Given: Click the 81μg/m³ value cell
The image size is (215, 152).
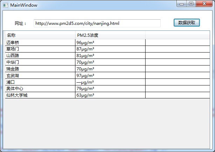Looking at the screenshot, I should (x=110, y=56).
